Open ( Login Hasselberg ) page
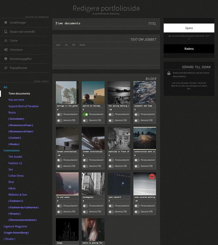218x245 pixels. 16,233
